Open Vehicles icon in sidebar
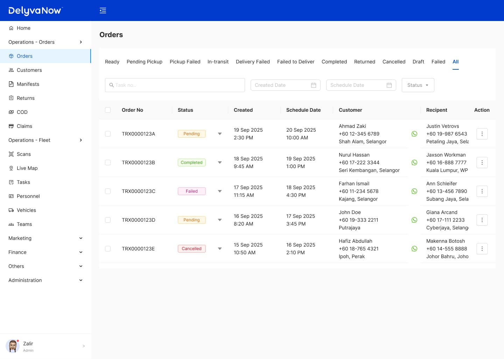This screenshot has height=359, width=504. tap(11, 210)
